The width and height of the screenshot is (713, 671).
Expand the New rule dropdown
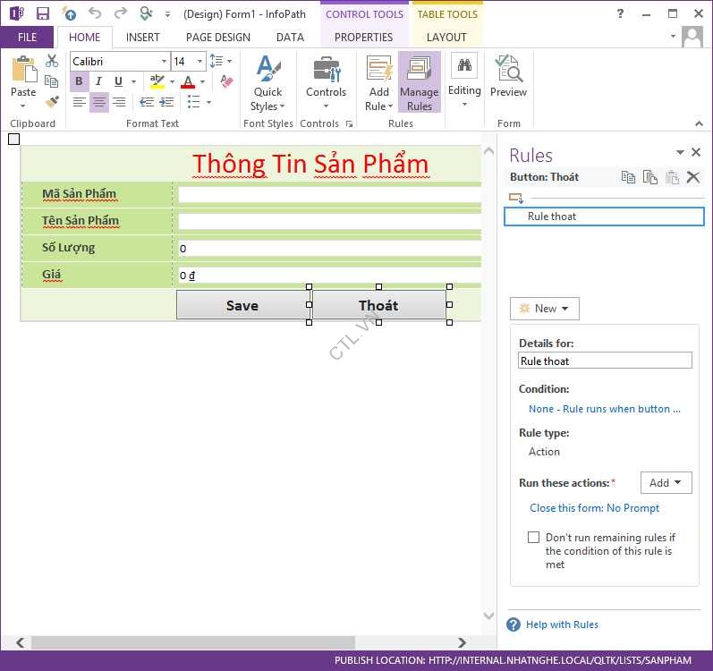tap(545, 309)
